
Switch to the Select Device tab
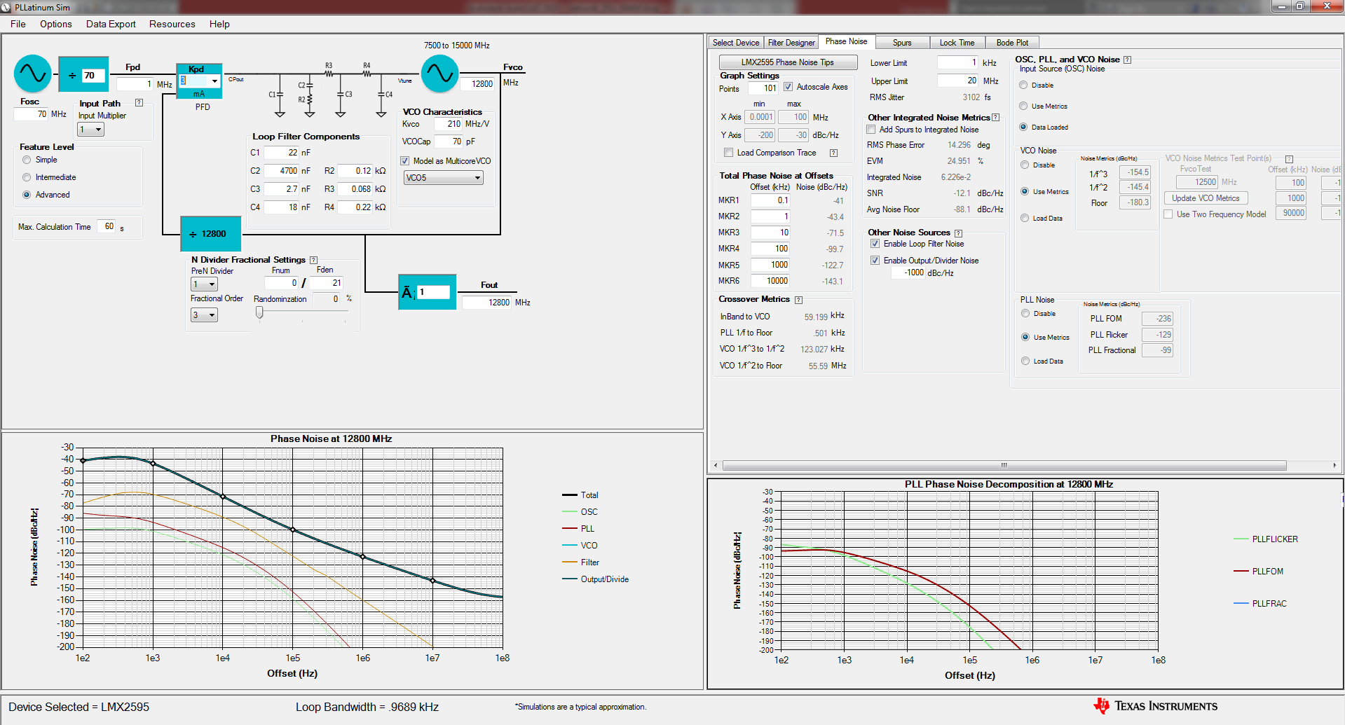(x=736, y=43)
